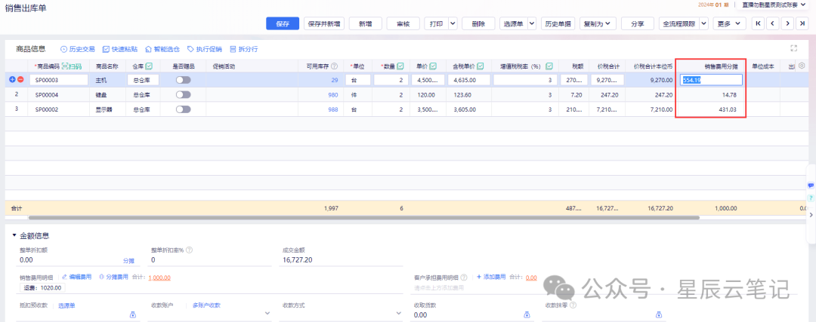
Task: Add a row with blue plus icon
Action: (x=12, y=79)
